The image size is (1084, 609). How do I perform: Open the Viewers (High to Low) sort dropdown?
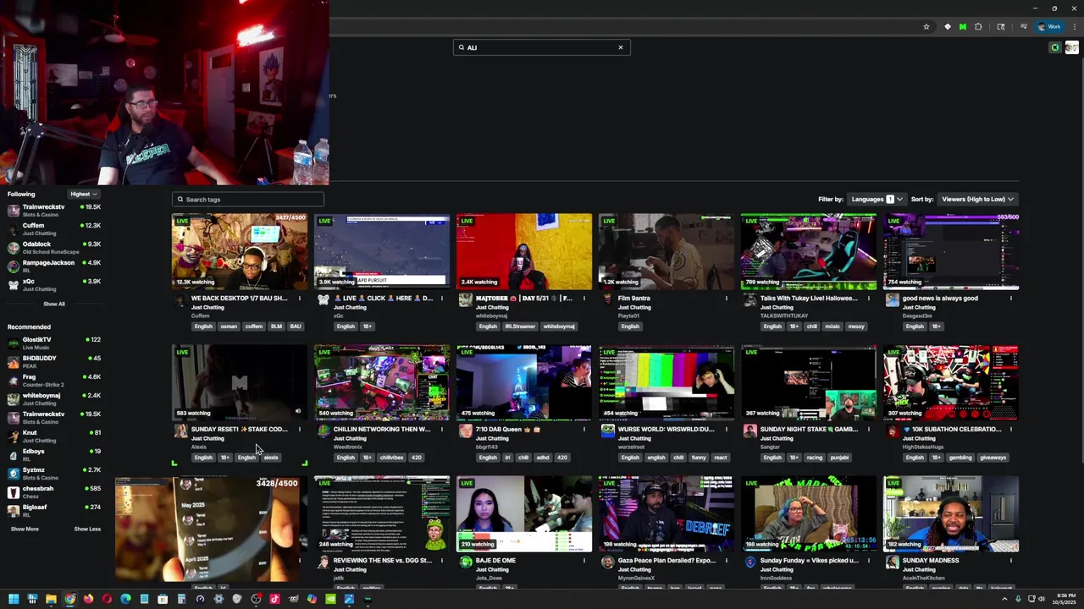[x=977, y=199]
